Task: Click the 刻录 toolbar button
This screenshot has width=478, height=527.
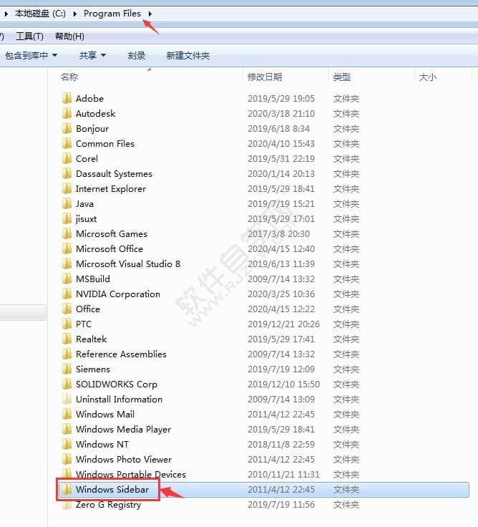Action: tap(137, 55)
